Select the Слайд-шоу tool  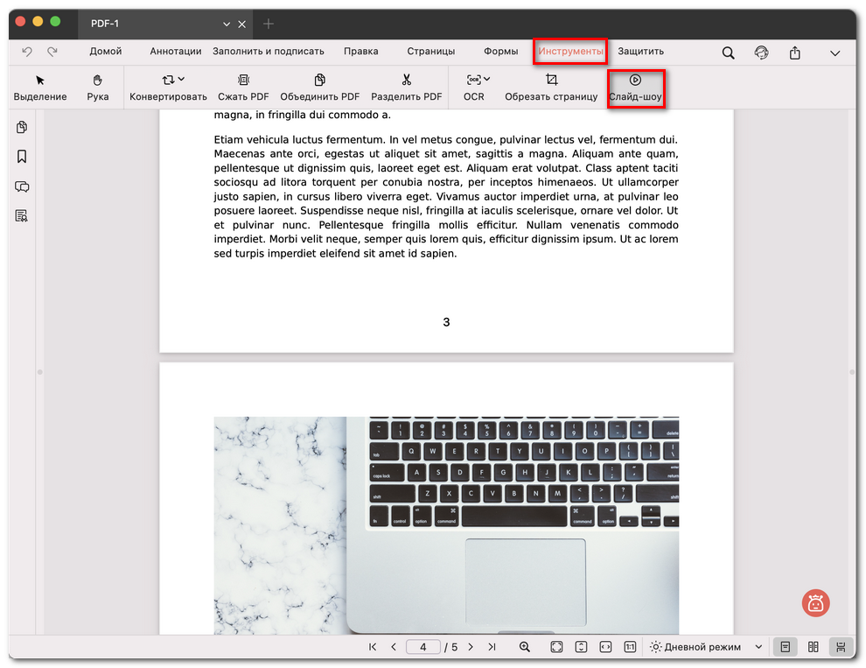coord(637,88)
